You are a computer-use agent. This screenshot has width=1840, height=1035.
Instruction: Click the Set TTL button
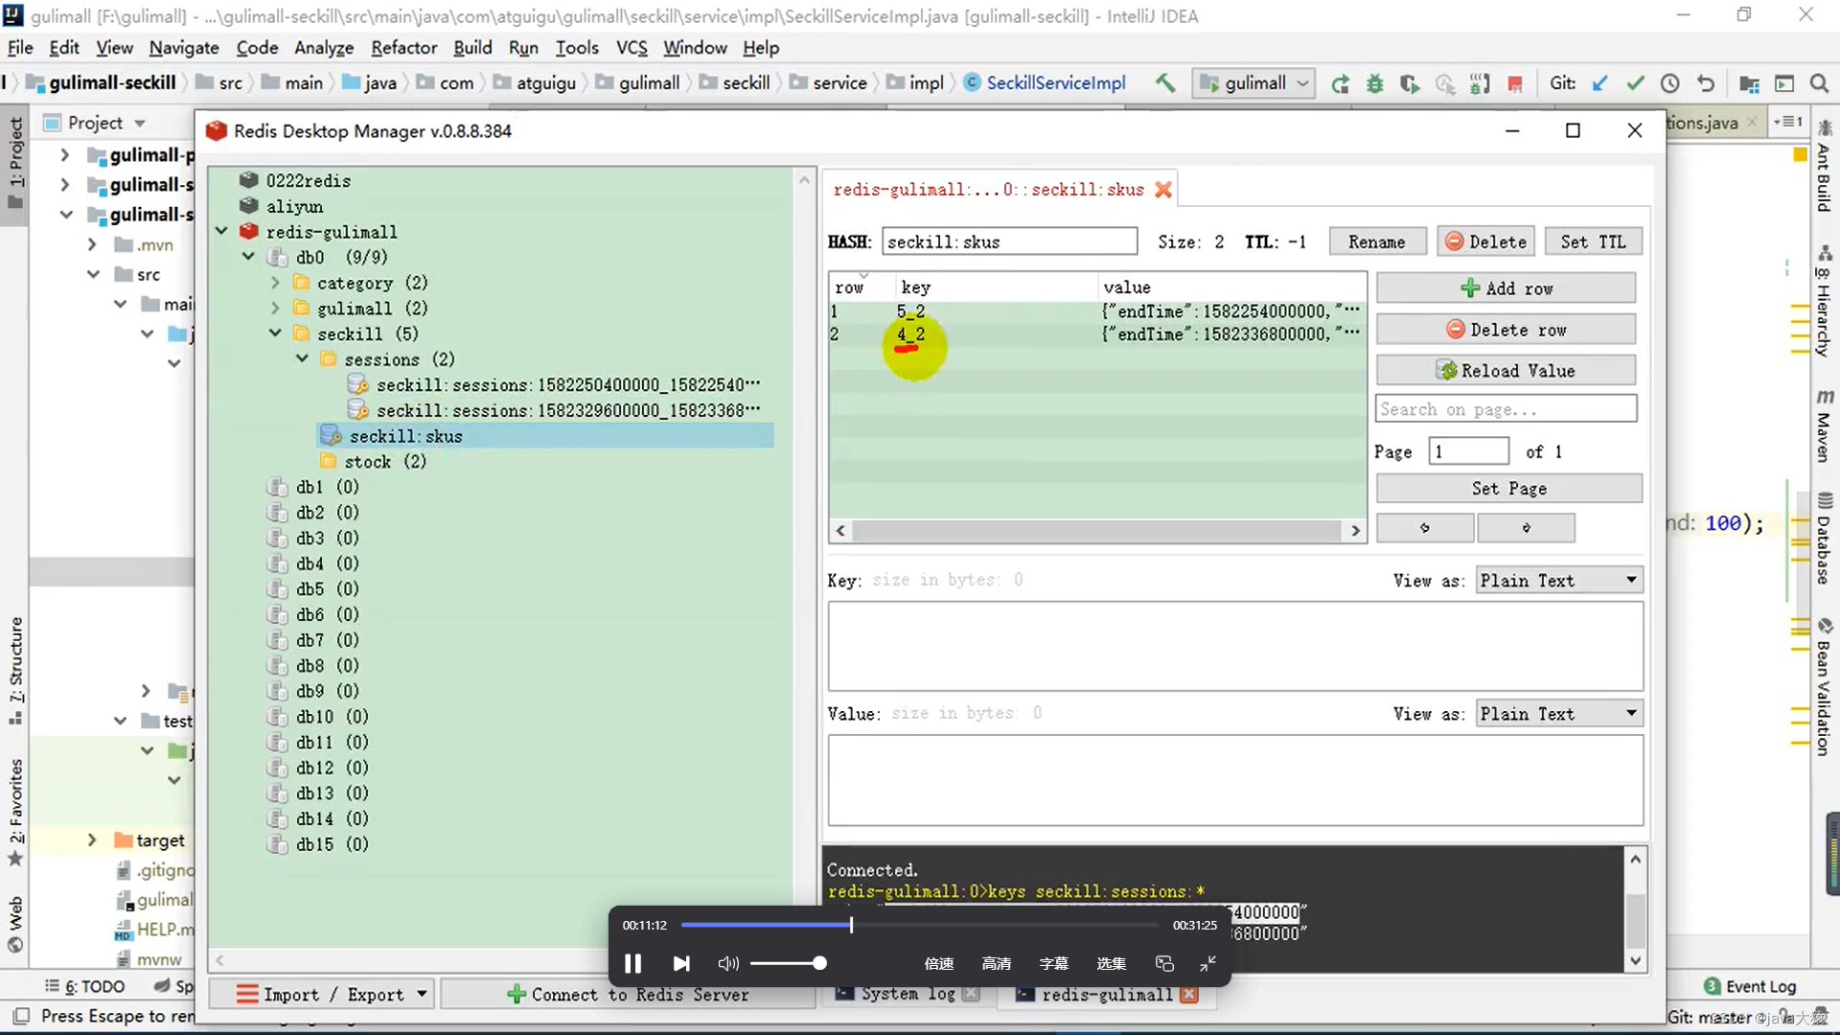1592,241
